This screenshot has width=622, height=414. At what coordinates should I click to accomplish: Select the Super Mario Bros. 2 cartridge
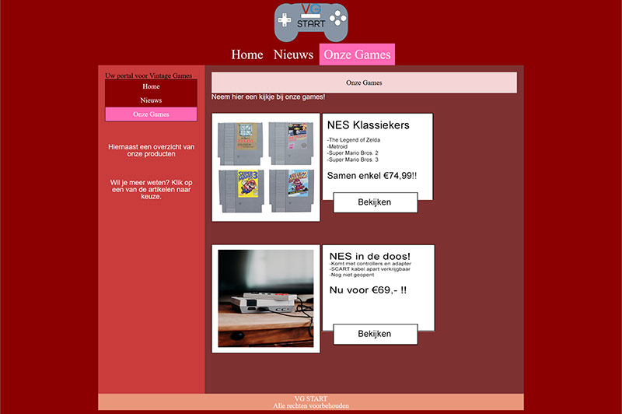point(288,191)
